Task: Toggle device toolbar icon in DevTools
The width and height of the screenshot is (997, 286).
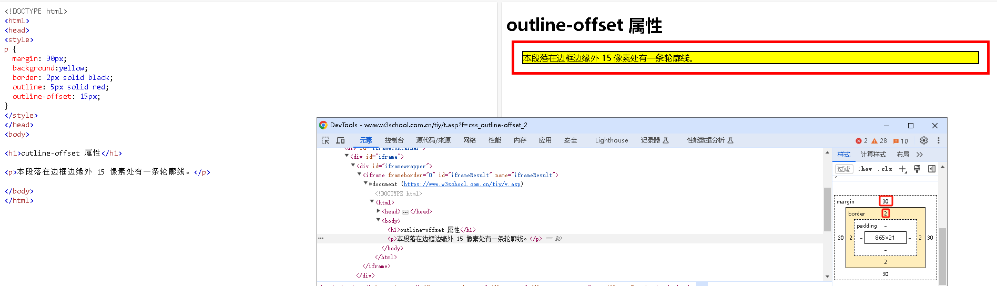Action: pyautogui.click(x=341, y=140)
